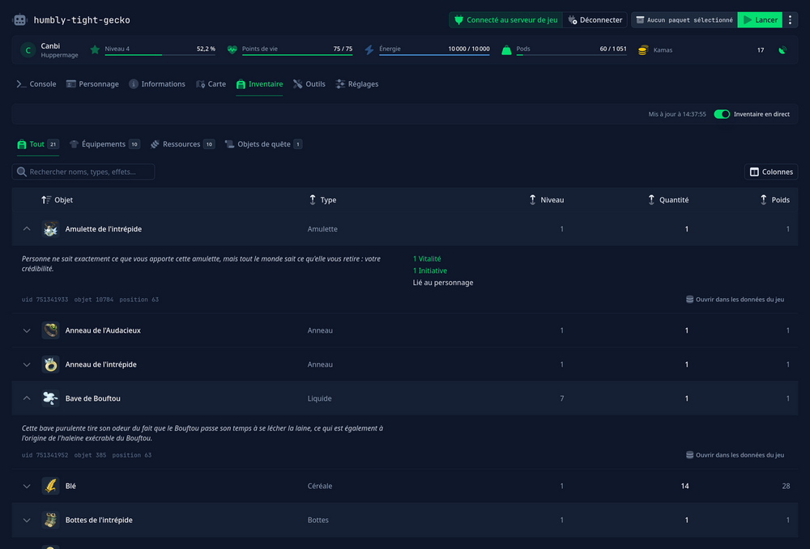
Task: Sort the table by Quantité column
Action: [668, 200]
